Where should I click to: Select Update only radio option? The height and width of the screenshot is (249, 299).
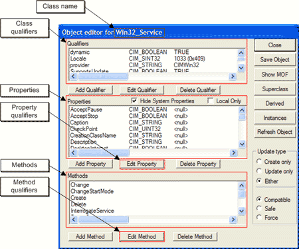pyautogui.click(x=259, y=171)
